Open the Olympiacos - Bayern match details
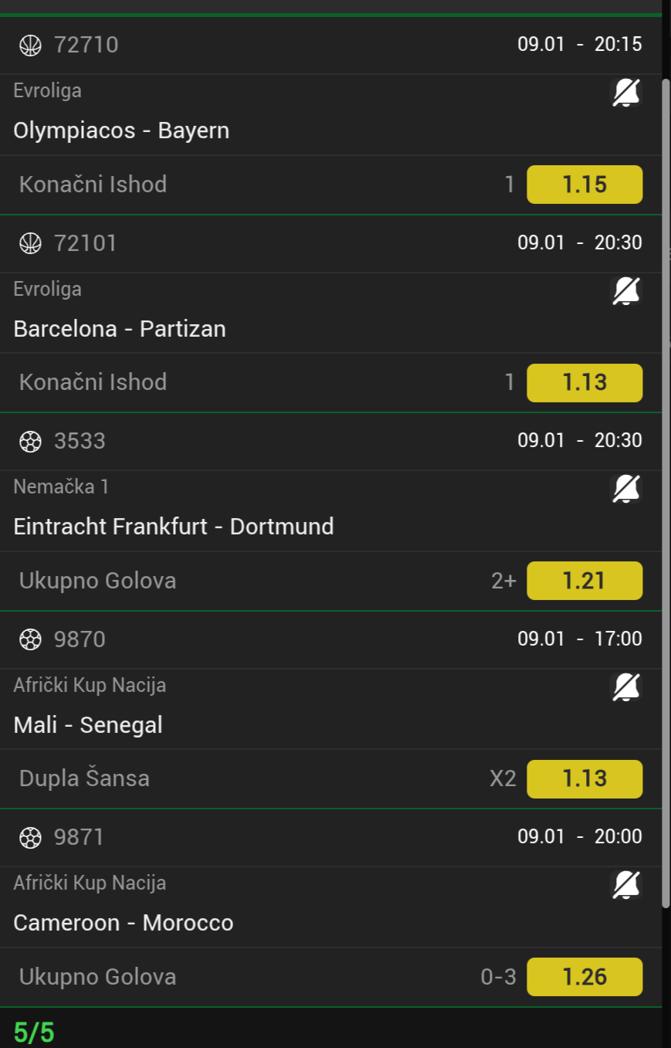671x1048 pixels. coord(121,131)
